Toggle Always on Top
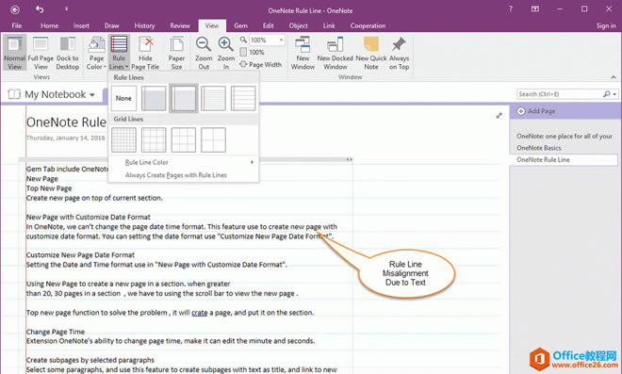Screen dimensions: 622x374 (x=399, y=53)
